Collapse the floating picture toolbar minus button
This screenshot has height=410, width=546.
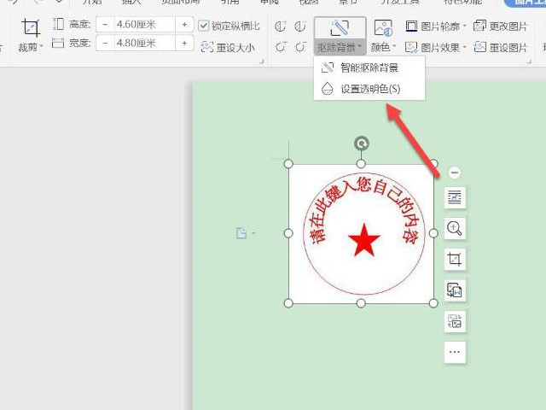click(x=455, y=173)
